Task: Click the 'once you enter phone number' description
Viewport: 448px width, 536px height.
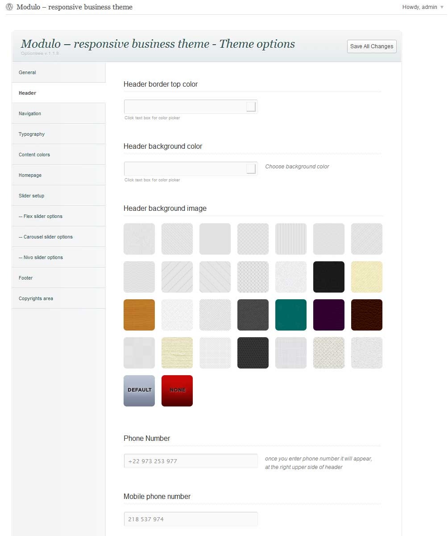Action: [319, 463]
